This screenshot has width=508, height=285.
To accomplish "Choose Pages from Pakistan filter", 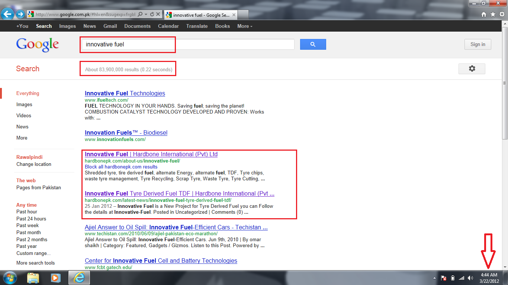I will coord(39,187).
